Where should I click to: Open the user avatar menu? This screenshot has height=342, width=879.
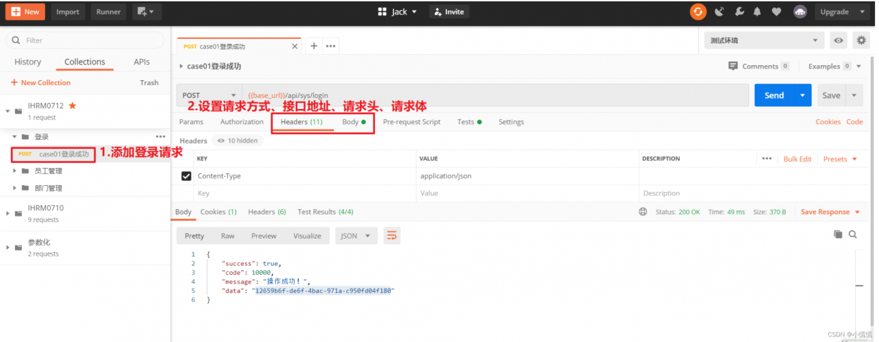click(x=800, y=12)
